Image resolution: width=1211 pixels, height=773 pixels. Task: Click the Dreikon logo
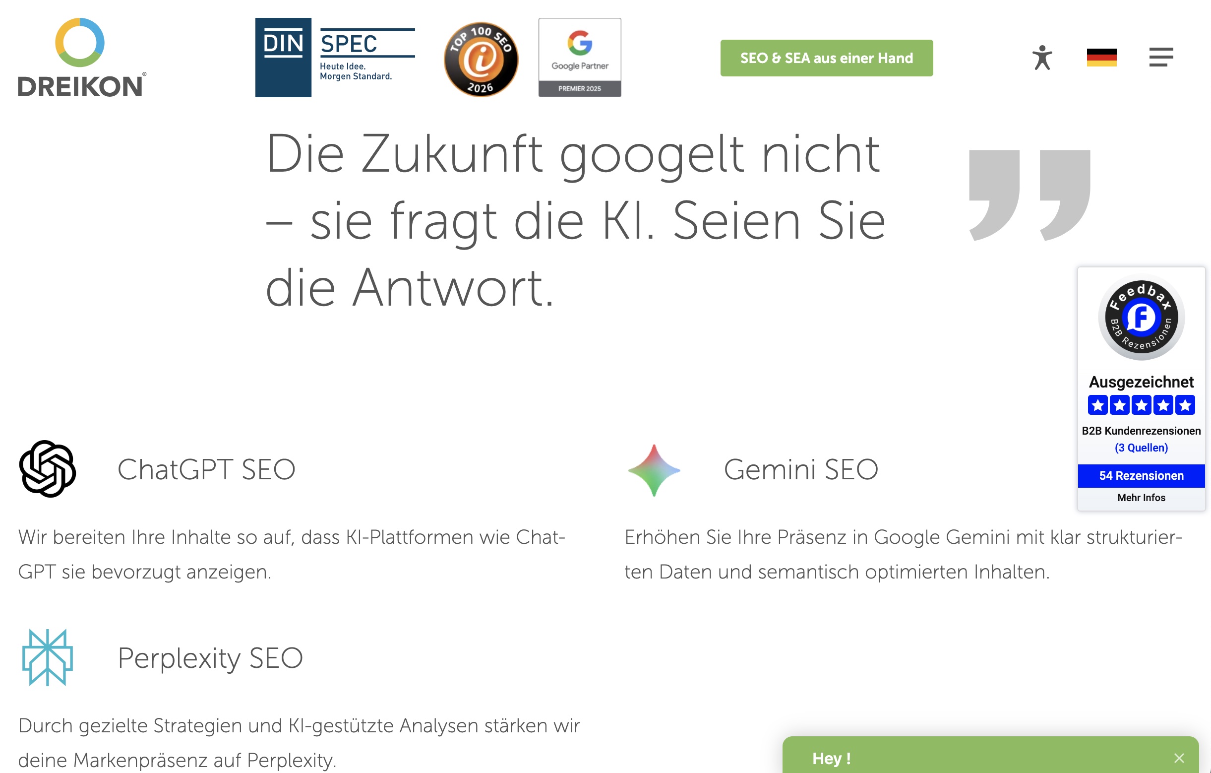pos(81,58)
